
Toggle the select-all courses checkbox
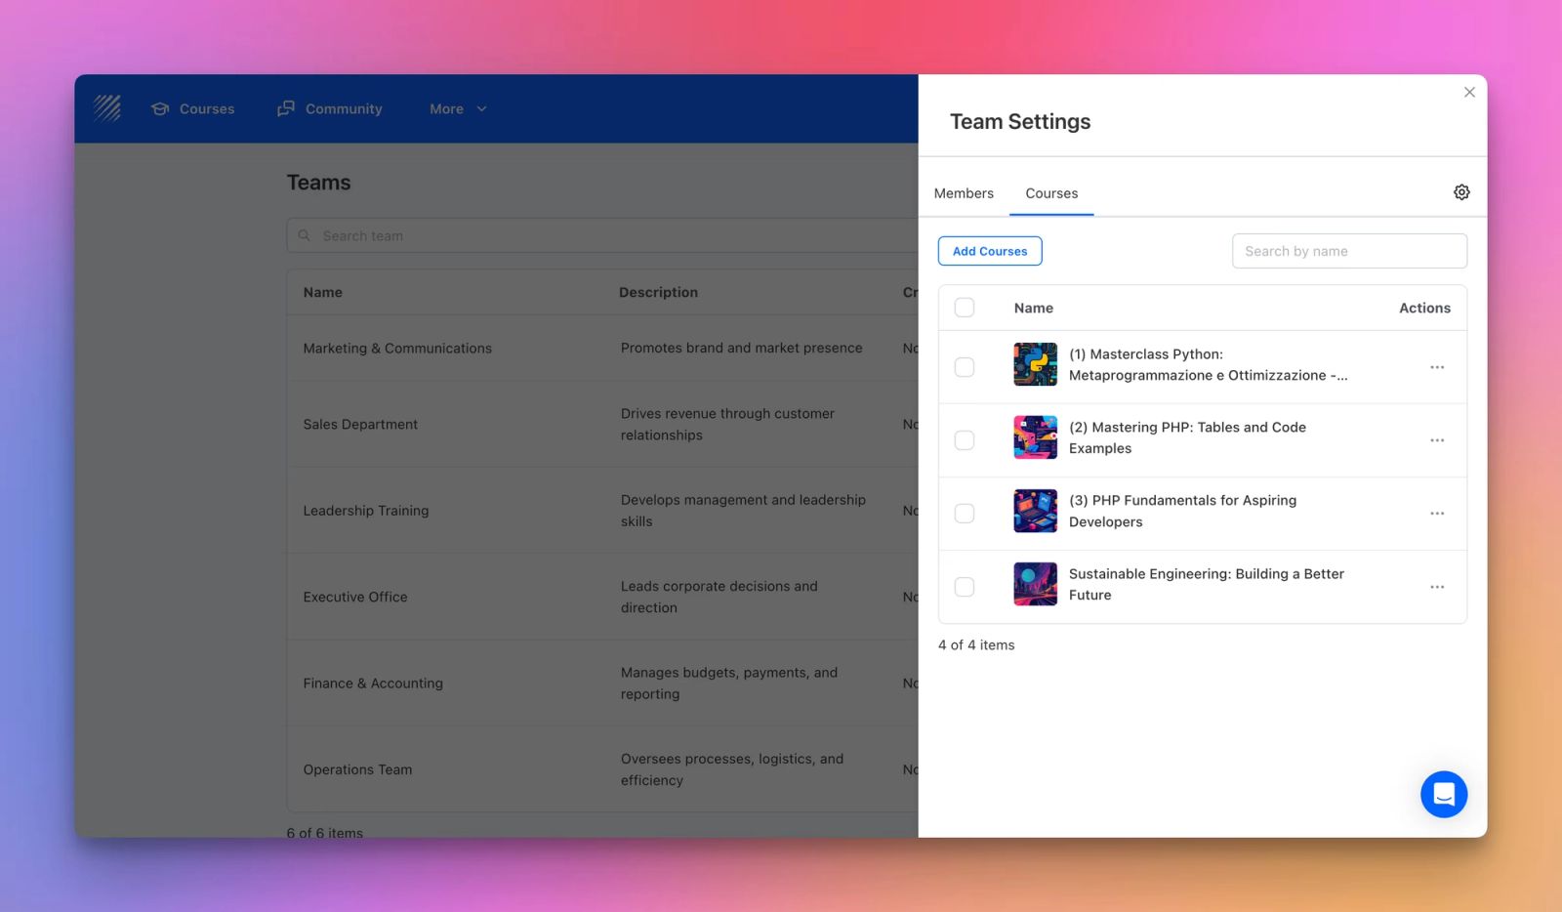(965, 308)
